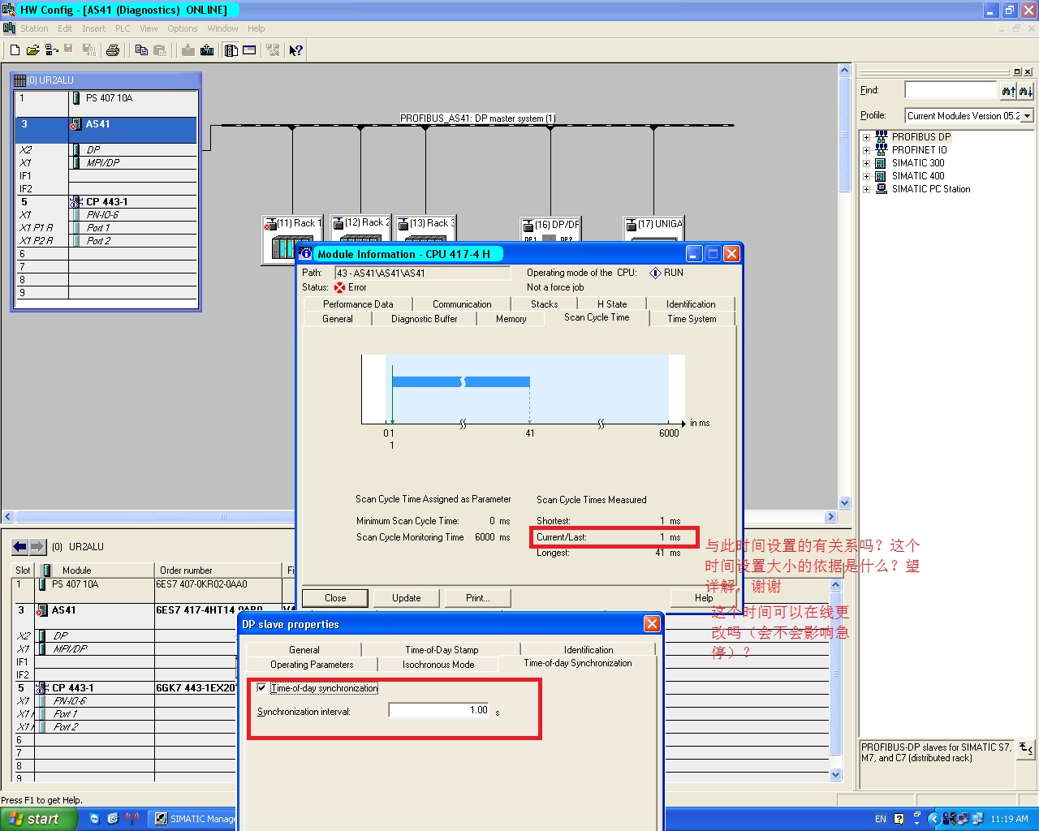Click the find downward binoculars icon
This screenshot has height=831, width=1039.
coord(1025,91)
